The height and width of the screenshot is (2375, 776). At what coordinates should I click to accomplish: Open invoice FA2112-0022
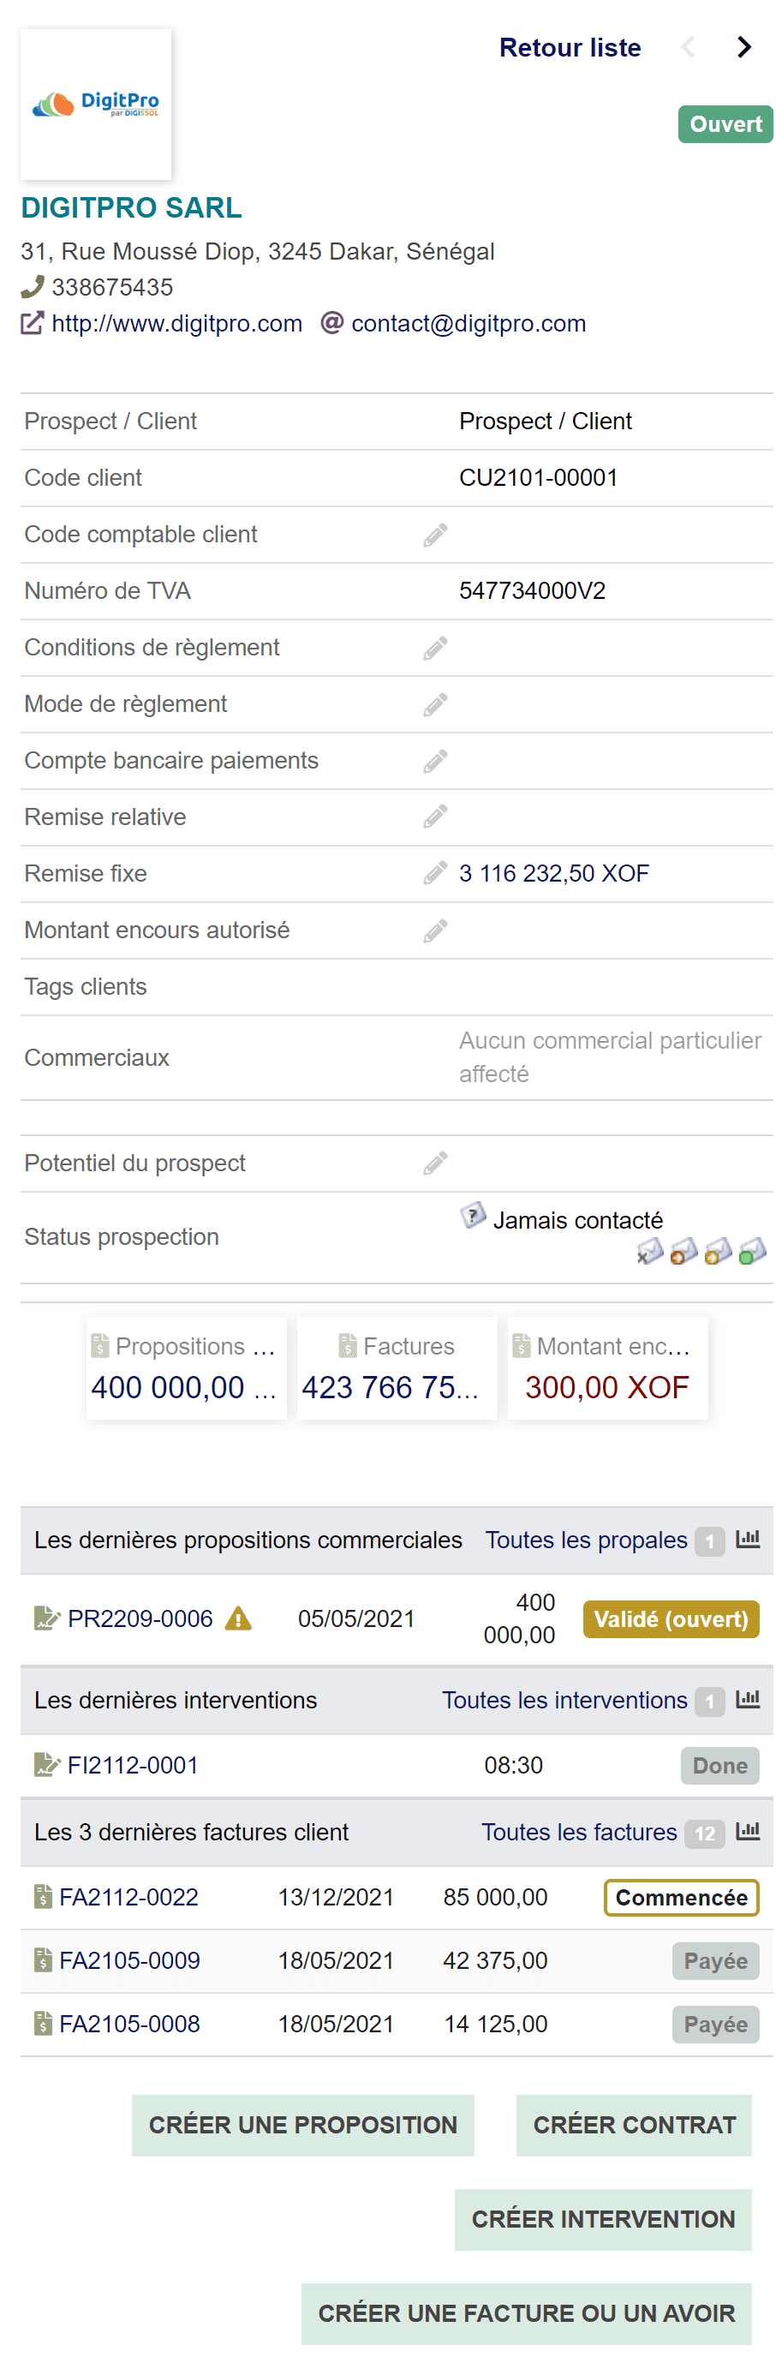click(128, 1898)
